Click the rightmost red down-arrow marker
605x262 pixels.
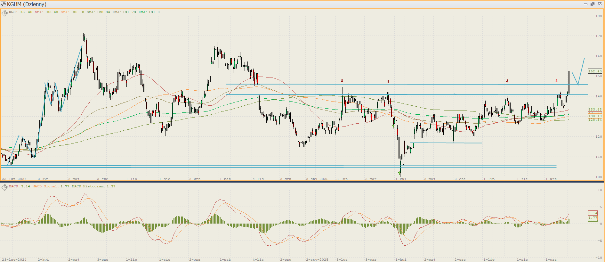557,81
